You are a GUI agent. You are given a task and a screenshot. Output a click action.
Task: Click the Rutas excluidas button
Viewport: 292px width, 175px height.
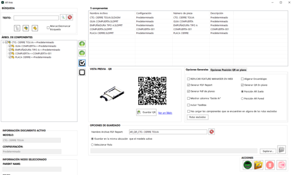click(x=198, y=117)
